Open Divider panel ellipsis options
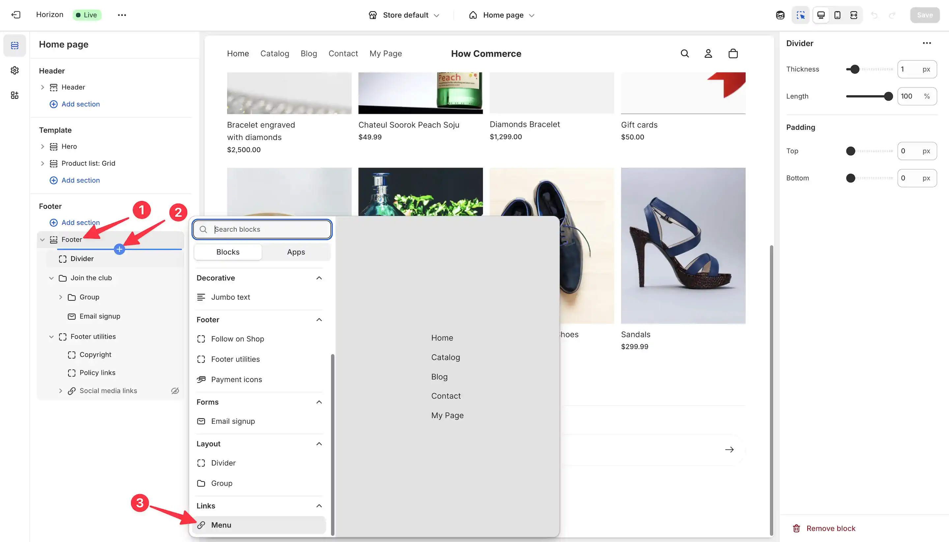Screen dimensions: 949x542 coord(927,43)
